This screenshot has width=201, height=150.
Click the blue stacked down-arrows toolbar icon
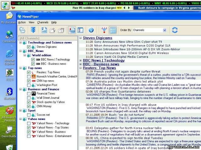(x=33, y=30)
